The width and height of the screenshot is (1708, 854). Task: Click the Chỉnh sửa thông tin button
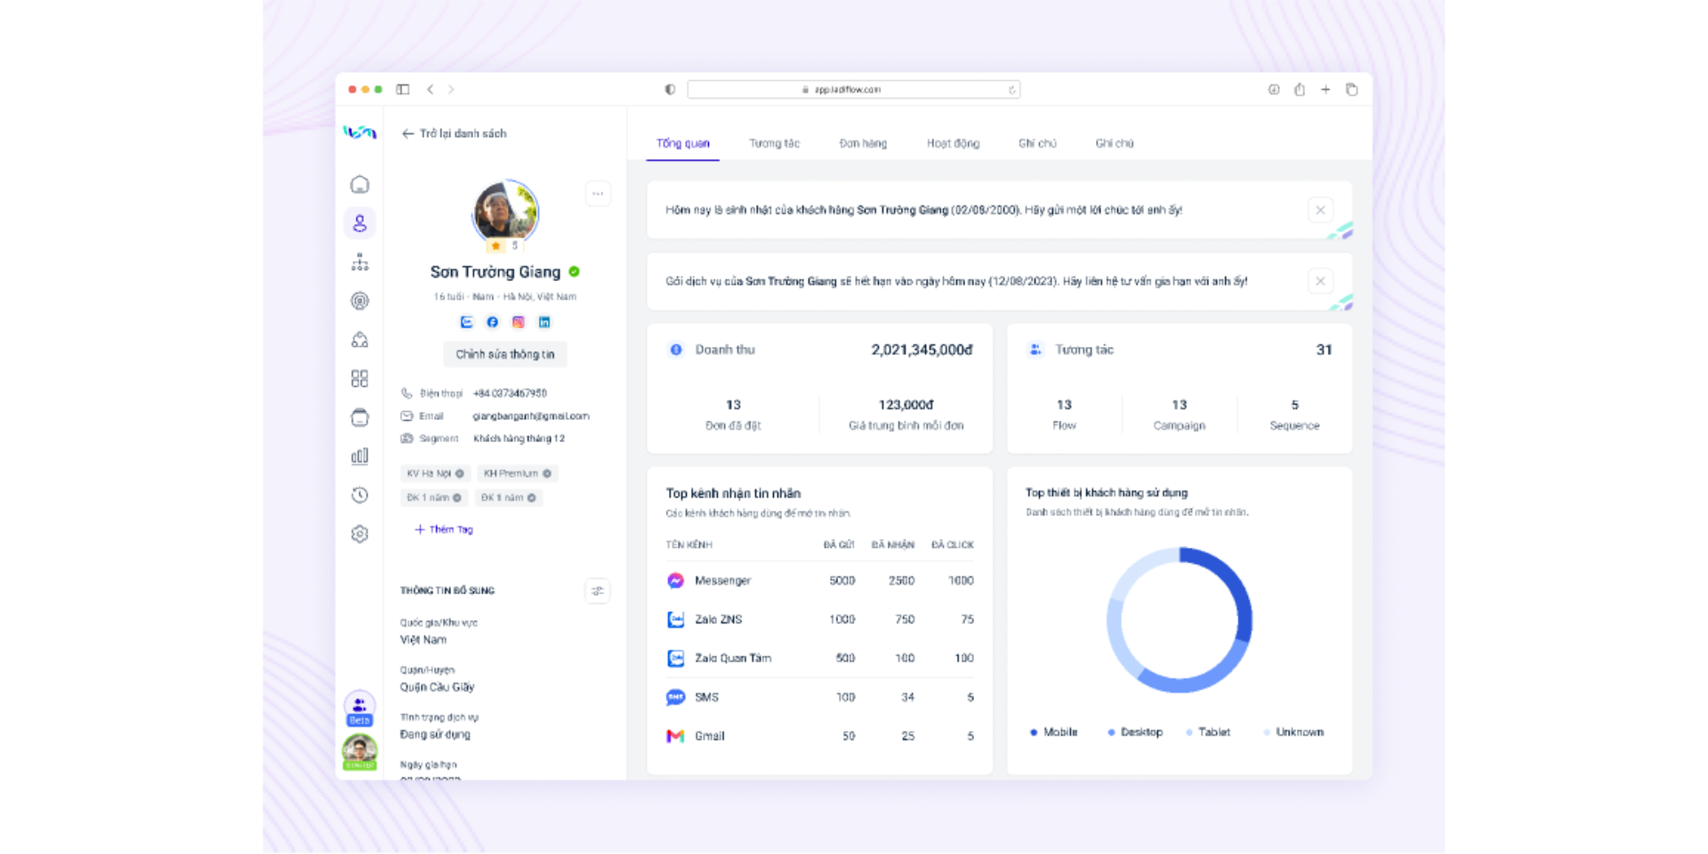504,354
